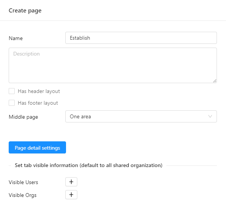226x209 pixels.
Task: Click the Establish text in Name field
Action: [x=80, y=38]
